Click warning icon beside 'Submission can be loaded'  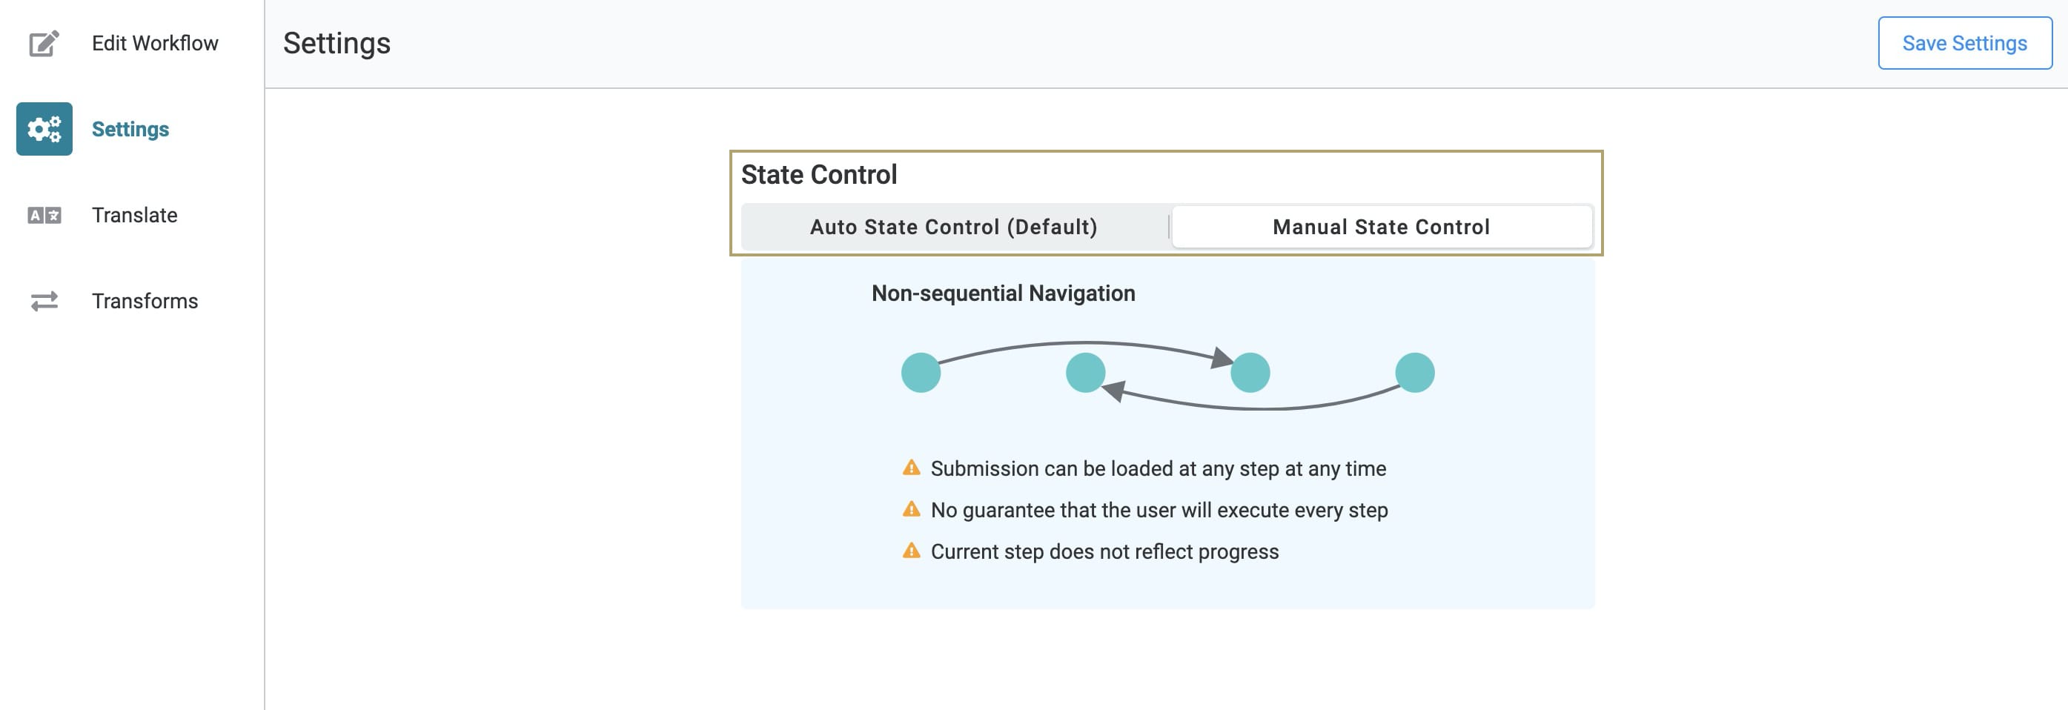911,468
